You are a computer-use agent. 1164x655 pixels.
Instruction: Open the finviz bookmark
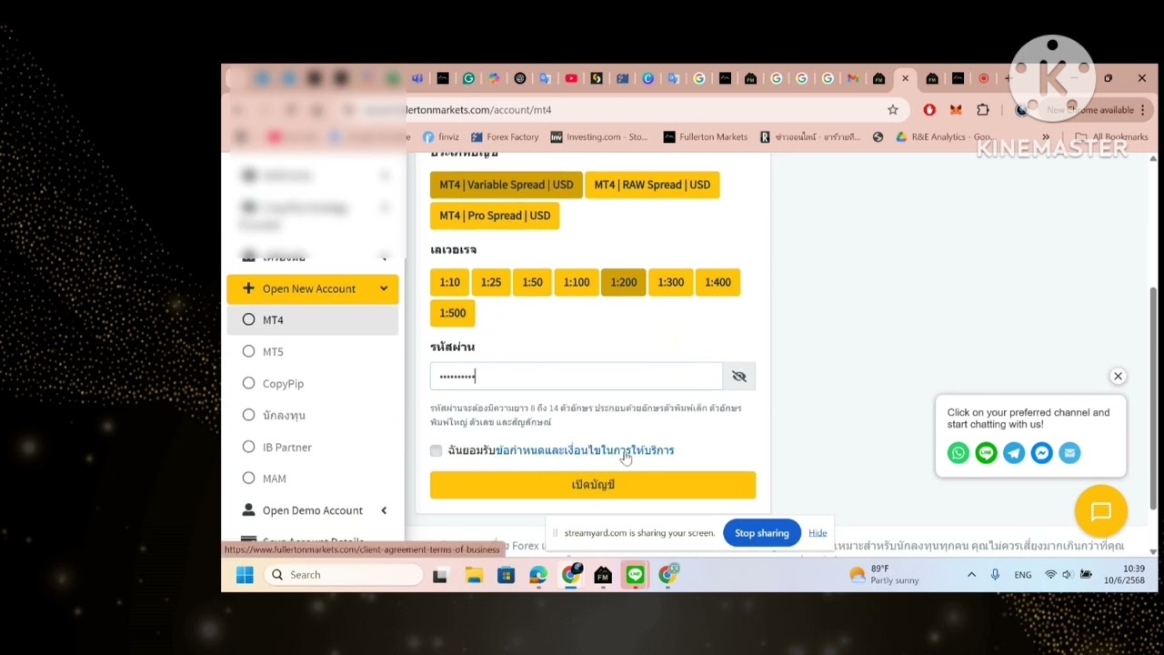(441, 137)
